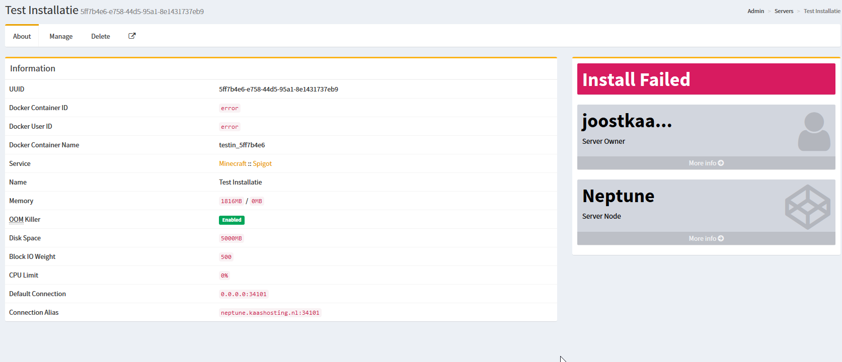842x362 pixels.
Task: Open the external link icon tab
Action: coord(132,36)
